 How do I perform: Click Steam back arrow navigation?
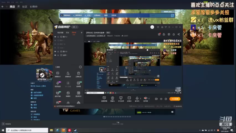tap(3, 7)
